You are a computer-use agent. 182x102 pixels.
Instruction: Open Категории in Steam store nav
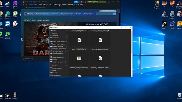tap(55, 14)
